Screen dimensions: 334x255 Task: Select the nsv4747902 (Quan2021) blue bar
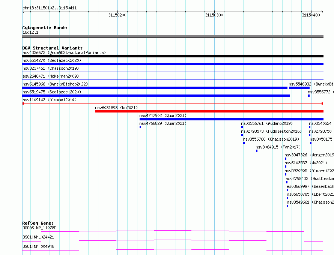tap(232, 119)
